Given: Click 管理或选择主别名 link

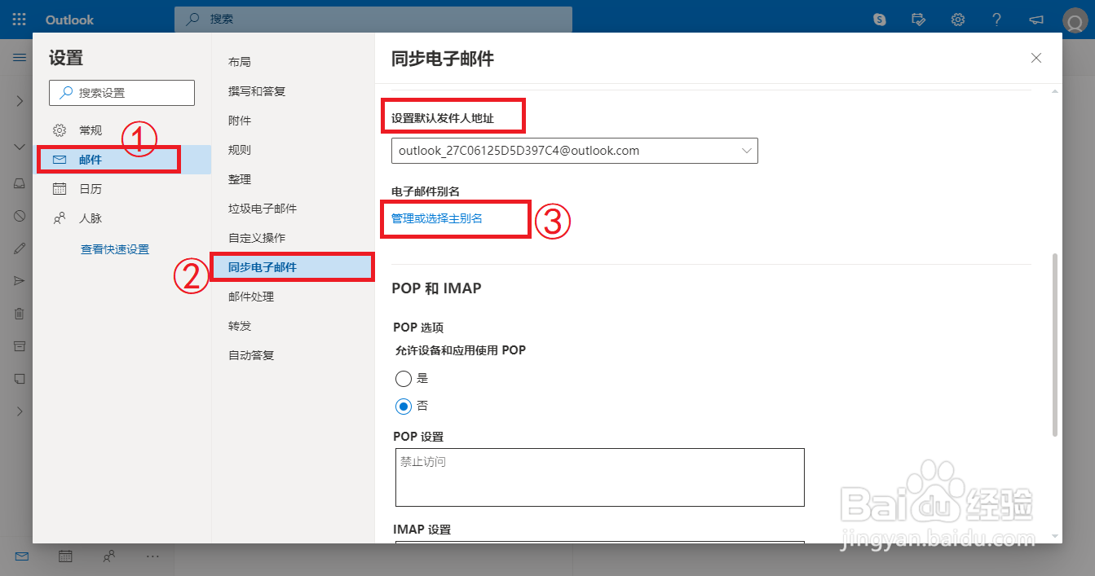Looking at the screenshot, I should click(437, 218).
